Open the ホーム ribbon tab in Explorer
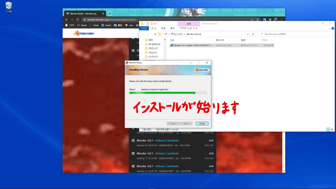Screen dimensions: 336x189 [x=154, y=28]
